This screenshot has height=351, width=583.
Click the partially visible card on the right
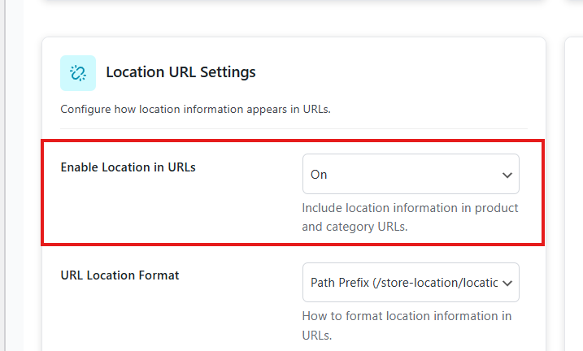(573, 195)
